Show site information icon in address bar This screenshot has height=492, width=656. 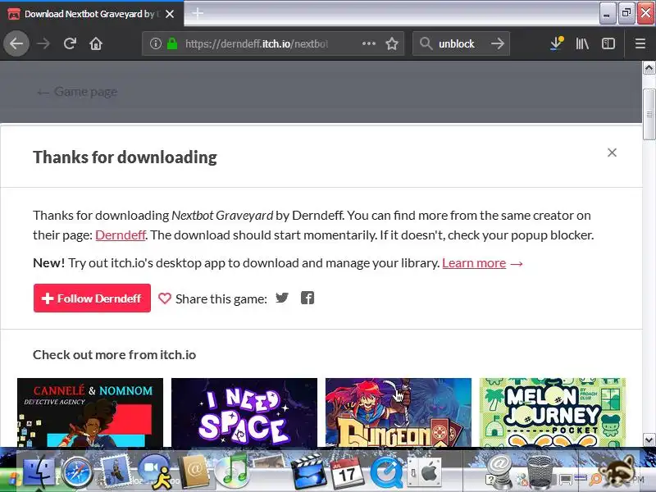pyautogui.click(x=156, y=43)
